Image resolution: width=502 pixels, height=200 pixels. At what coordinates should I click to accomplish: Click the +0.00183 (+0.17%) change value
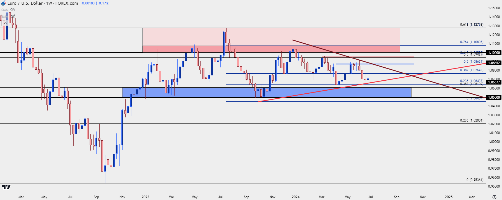(x=95, y=3)
